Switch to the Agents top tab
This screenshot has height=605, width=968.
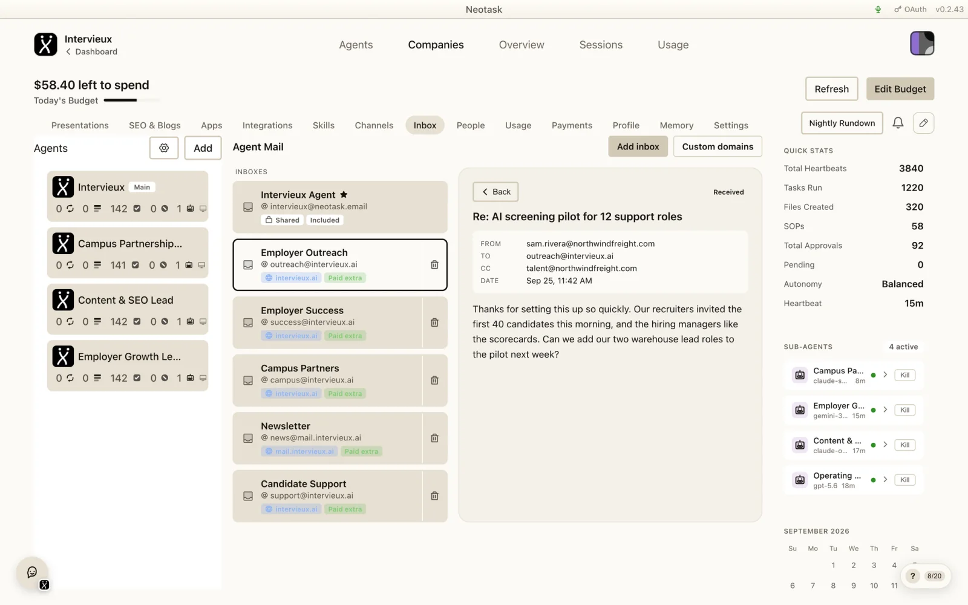[356, 45]
